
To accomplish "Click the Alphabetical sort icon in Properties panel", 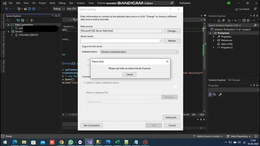I will point(215,94).
